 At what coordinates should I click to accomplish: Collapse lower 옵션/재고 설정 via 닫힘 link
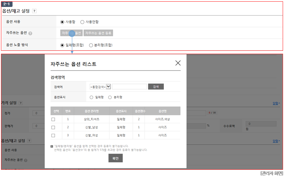click(x=276, y=141)
